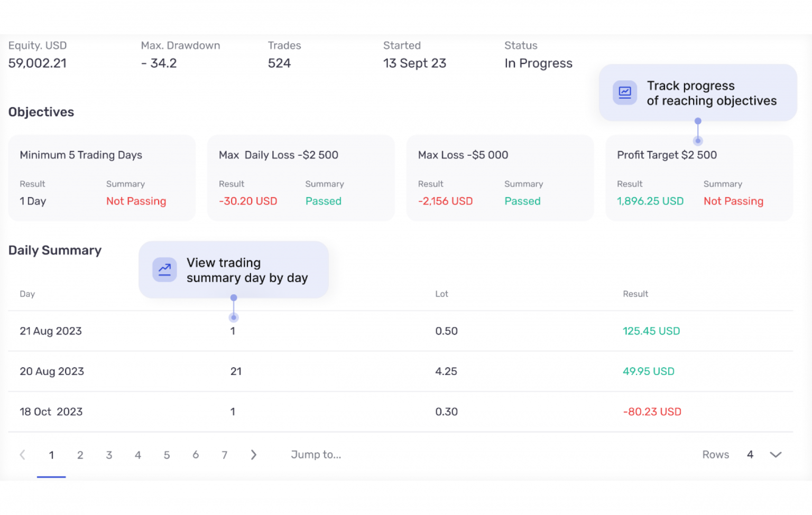This screenshot has height=515, width=812.
Task: Click the previous page arrow in pagination
Action: pyautogui.click(x=22, y=454)
